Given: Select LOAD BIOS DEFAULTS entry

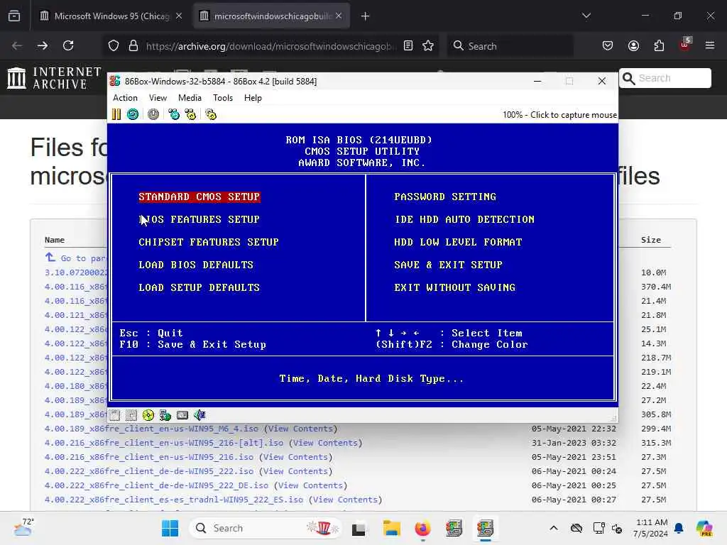Looking at the screenshot, I should point(196,265).
